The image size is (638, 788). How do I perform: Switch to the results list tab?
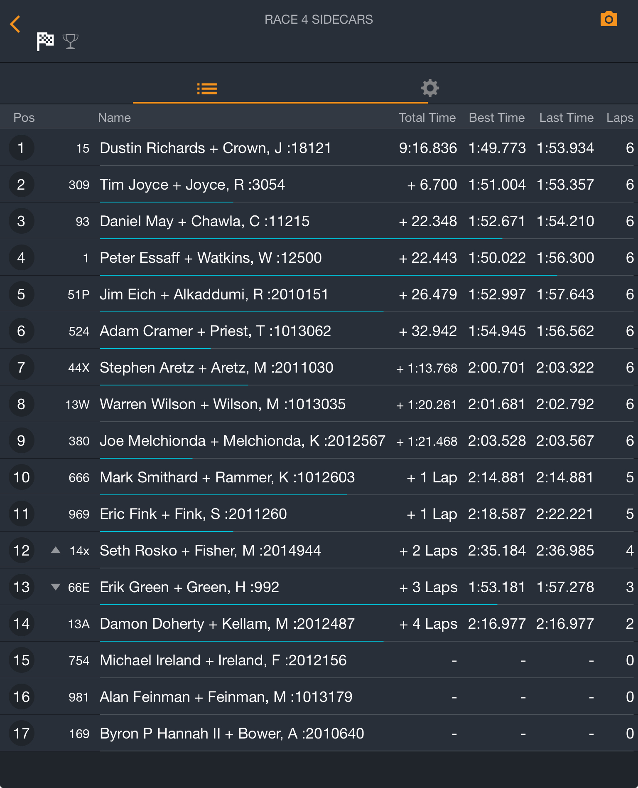click(207, 89)
